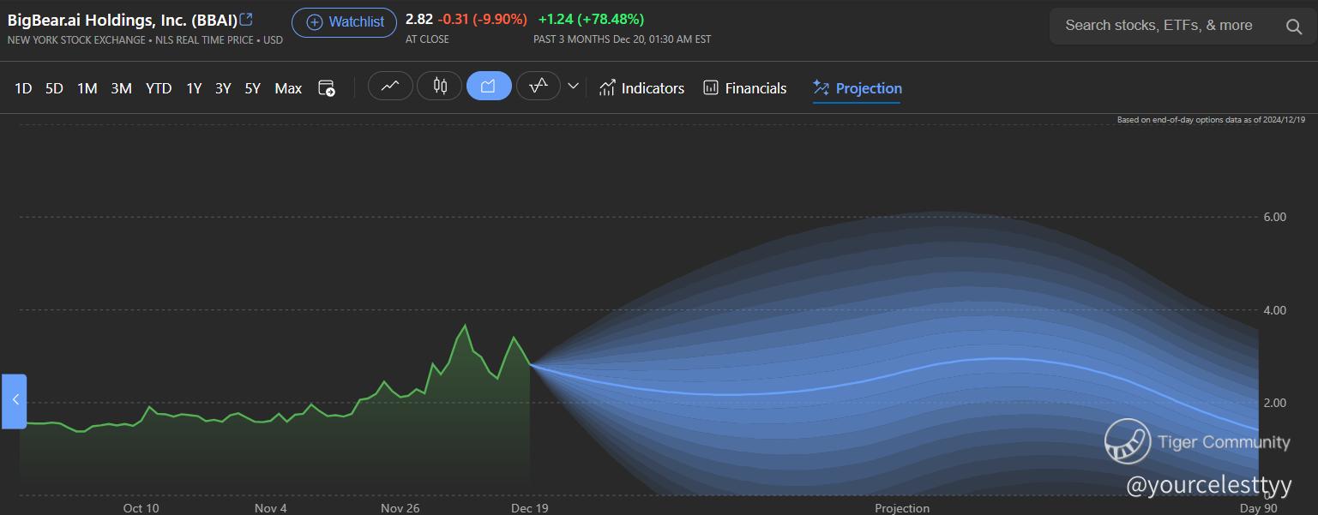Click the 2.82 closing price
The height and width of the screenshot is (515, 1318).
tap(418, 19)
